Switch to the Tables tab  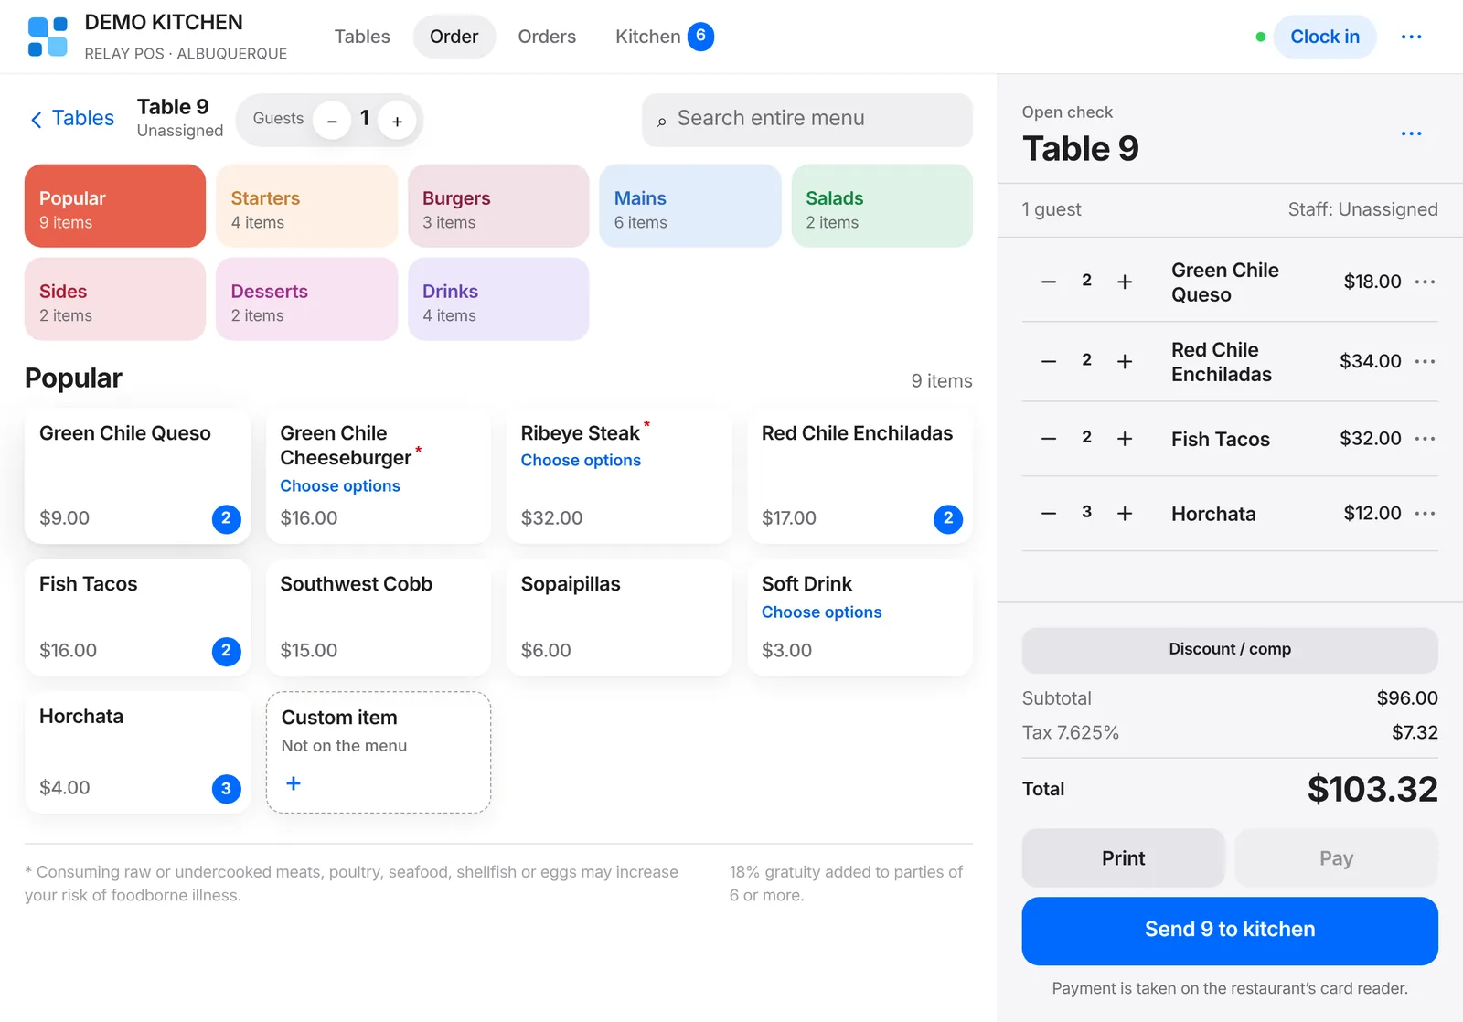point(362,37)
